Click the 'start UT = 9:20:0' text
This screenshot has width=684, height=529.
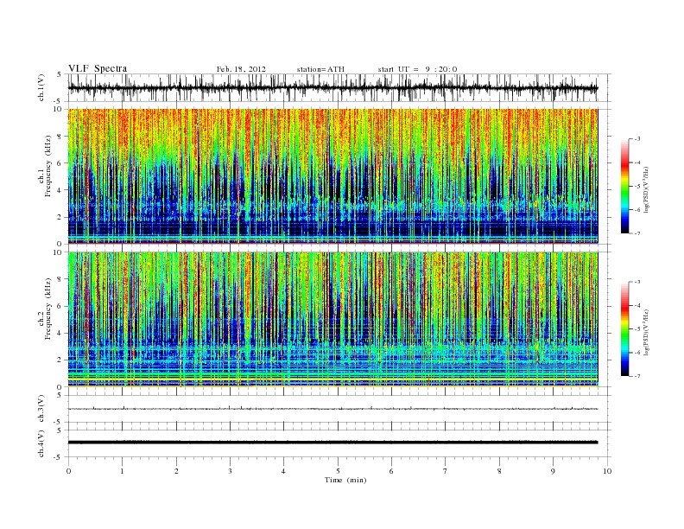point(417,69)
